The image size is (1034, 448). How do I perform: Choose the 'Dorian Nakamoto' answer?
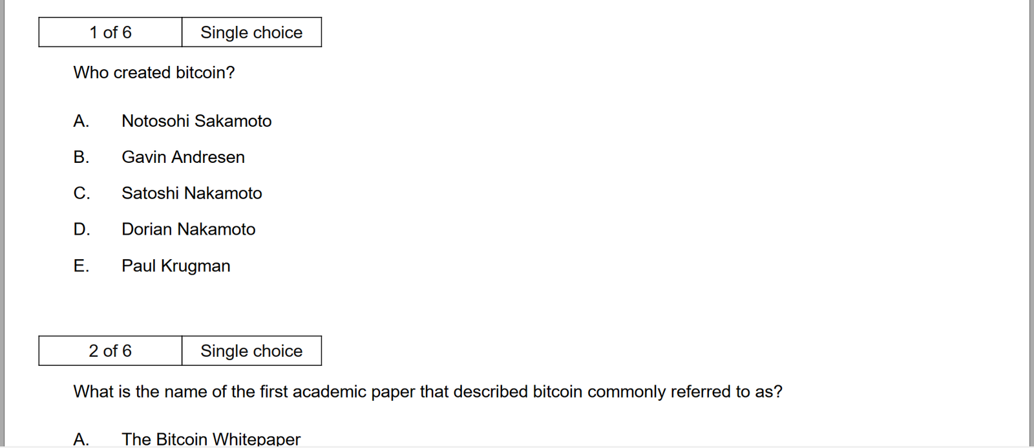tap(188, 229)
